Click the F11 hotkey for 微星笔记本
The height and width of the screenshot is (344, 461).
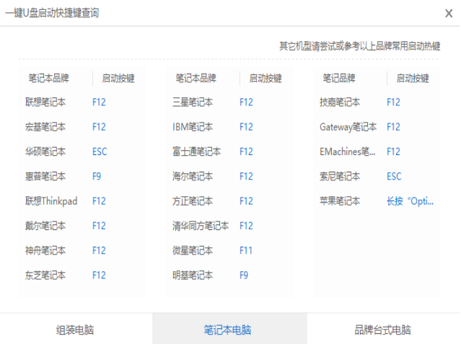tap(246, 250)
